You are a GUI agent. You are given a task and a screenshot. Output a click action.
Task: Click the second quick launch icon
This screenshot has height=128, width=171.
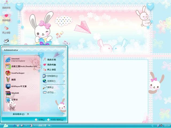coord(18,126)
